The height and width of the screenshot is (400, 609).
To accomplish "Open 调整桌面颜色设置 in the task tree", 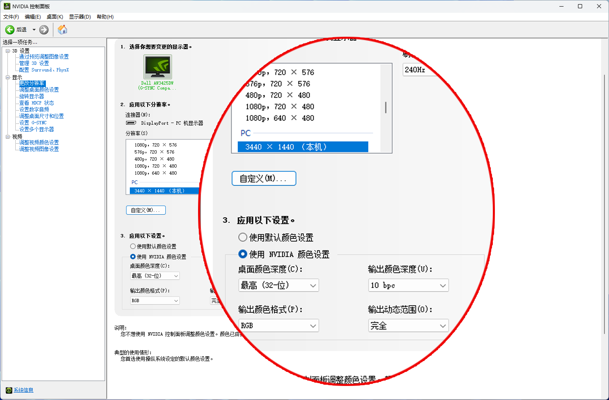I will point(39,90).
